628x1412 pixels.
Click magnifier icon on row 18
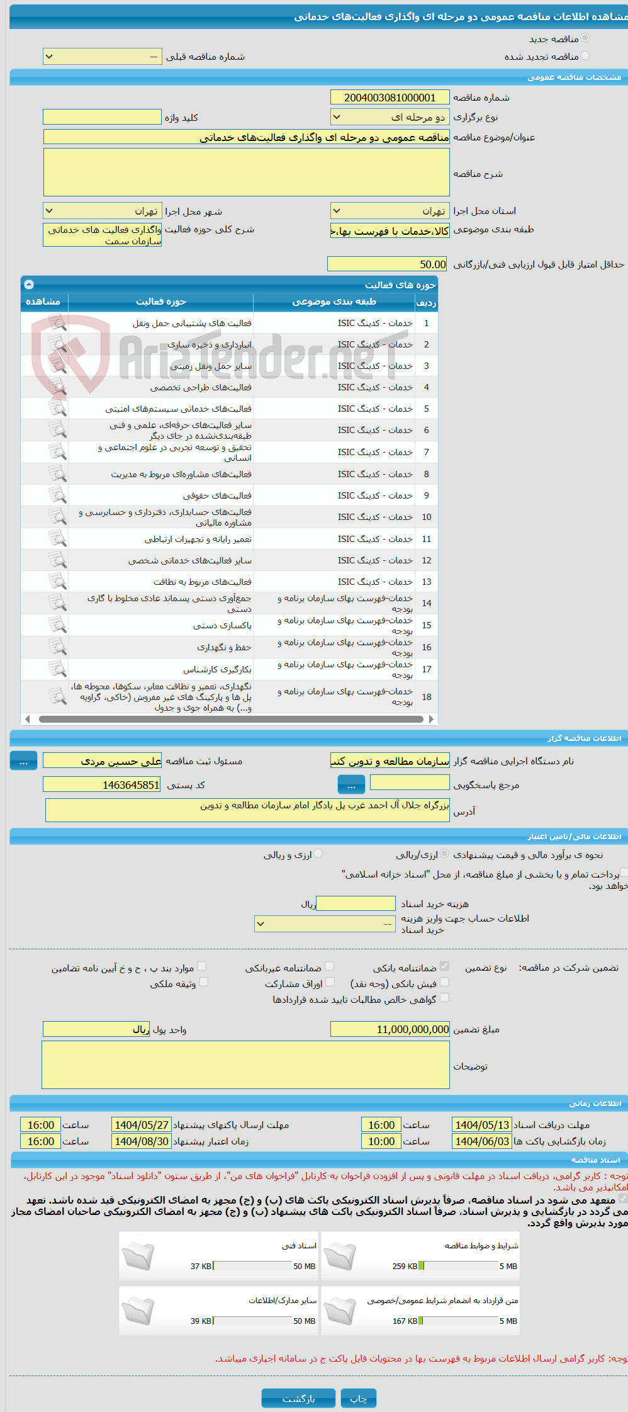click(x=57, y=697)
